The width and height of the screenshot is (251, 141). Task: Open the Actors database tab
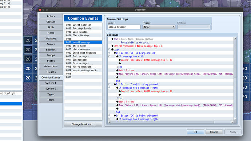point(51,16)
